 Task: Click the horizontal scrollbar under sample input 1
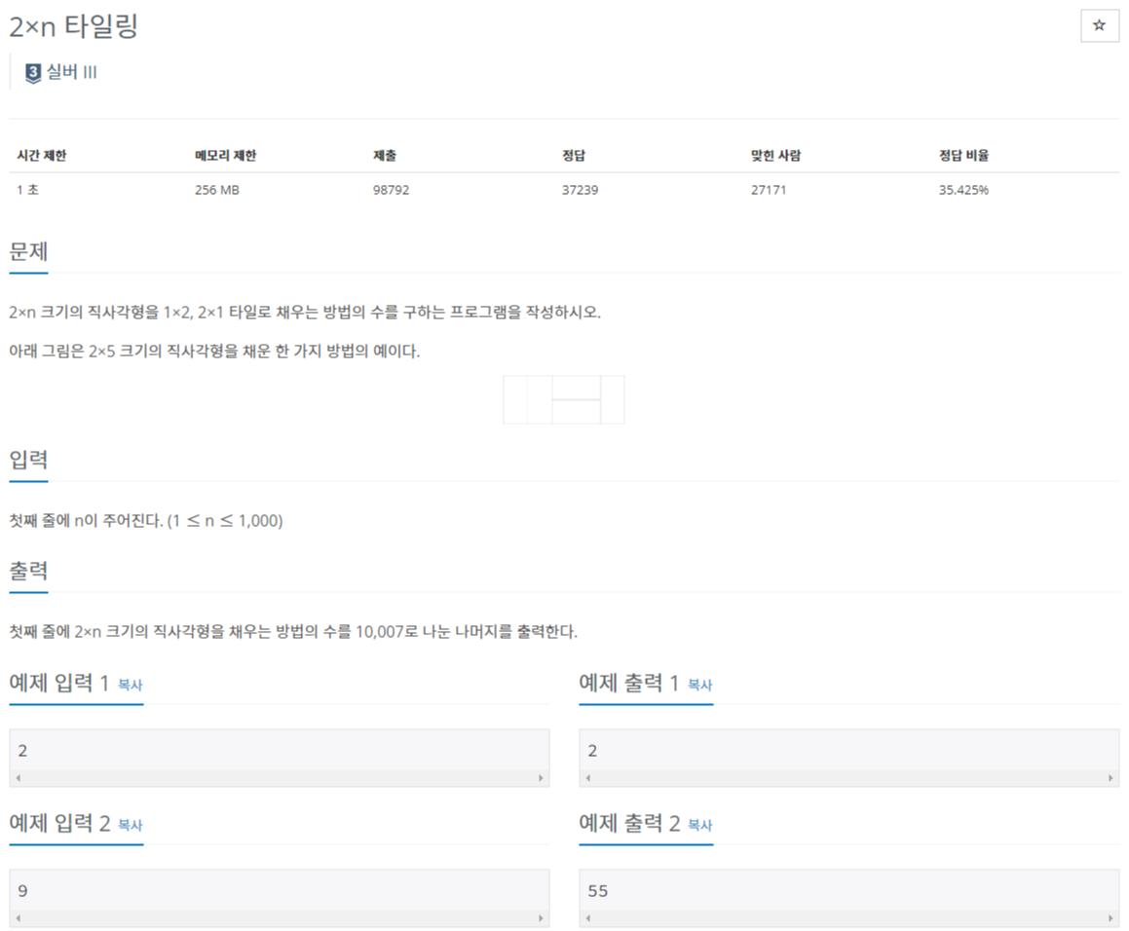point(276,778)
